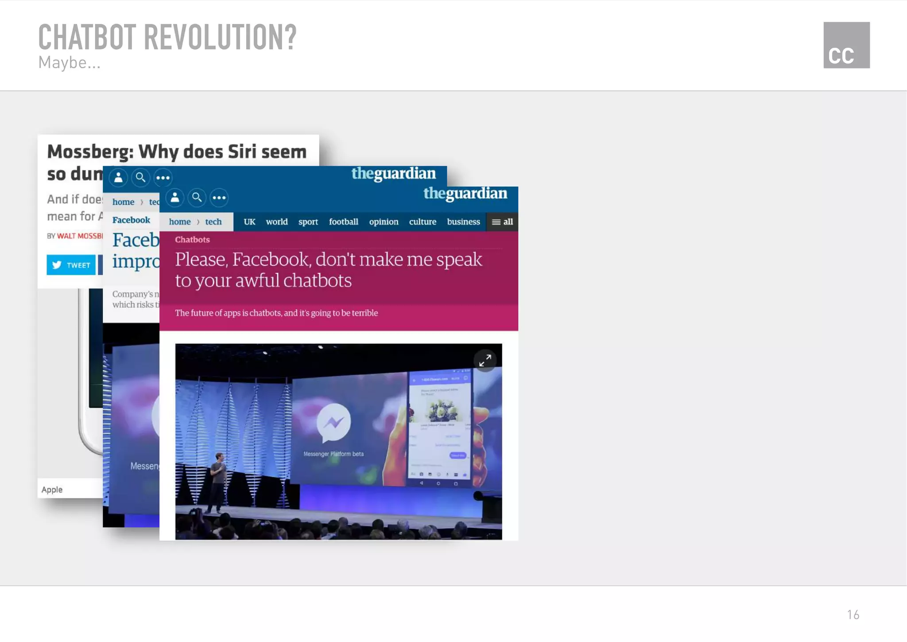Expand the Facebook keynote photo with fullscreen icon
Image resolution: width=907 pixels, height=642 pixels.
(485, 360)
